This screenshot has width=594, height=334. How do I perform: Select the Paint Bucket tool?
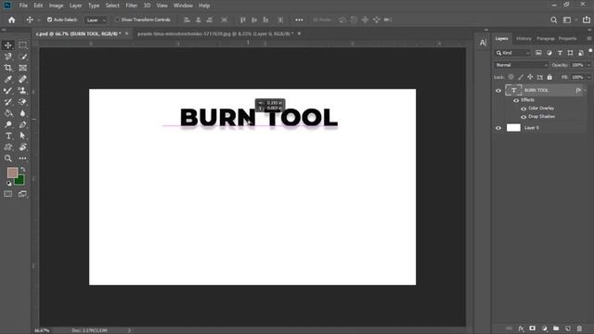[x=8, y=113]
